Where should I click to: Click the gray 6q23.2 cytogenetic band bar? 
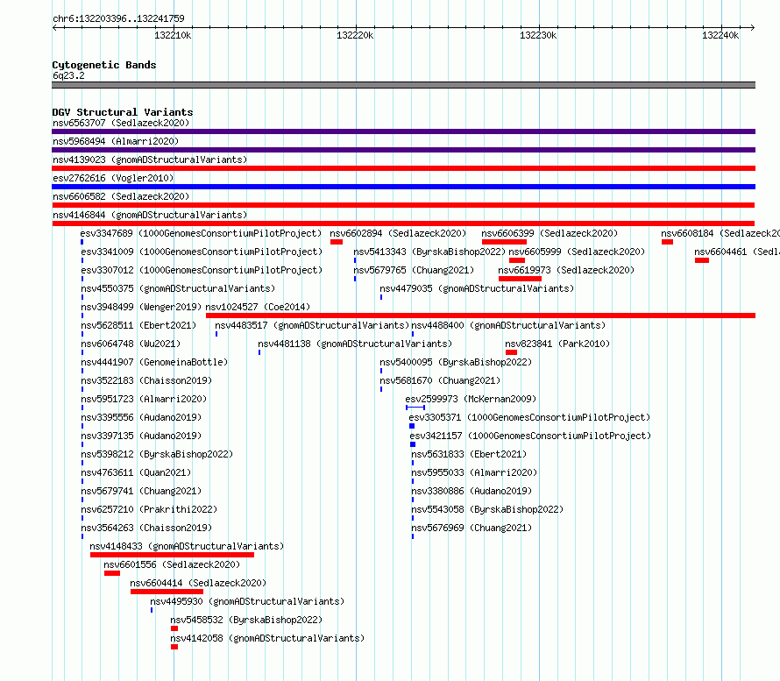(x=403, y=85)
